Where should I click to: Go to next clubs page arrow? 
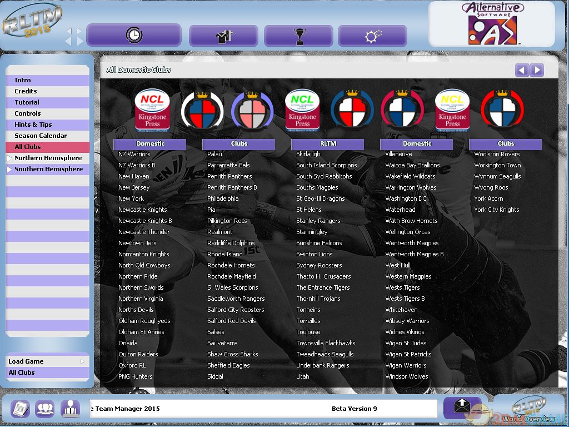coord(537,69)
